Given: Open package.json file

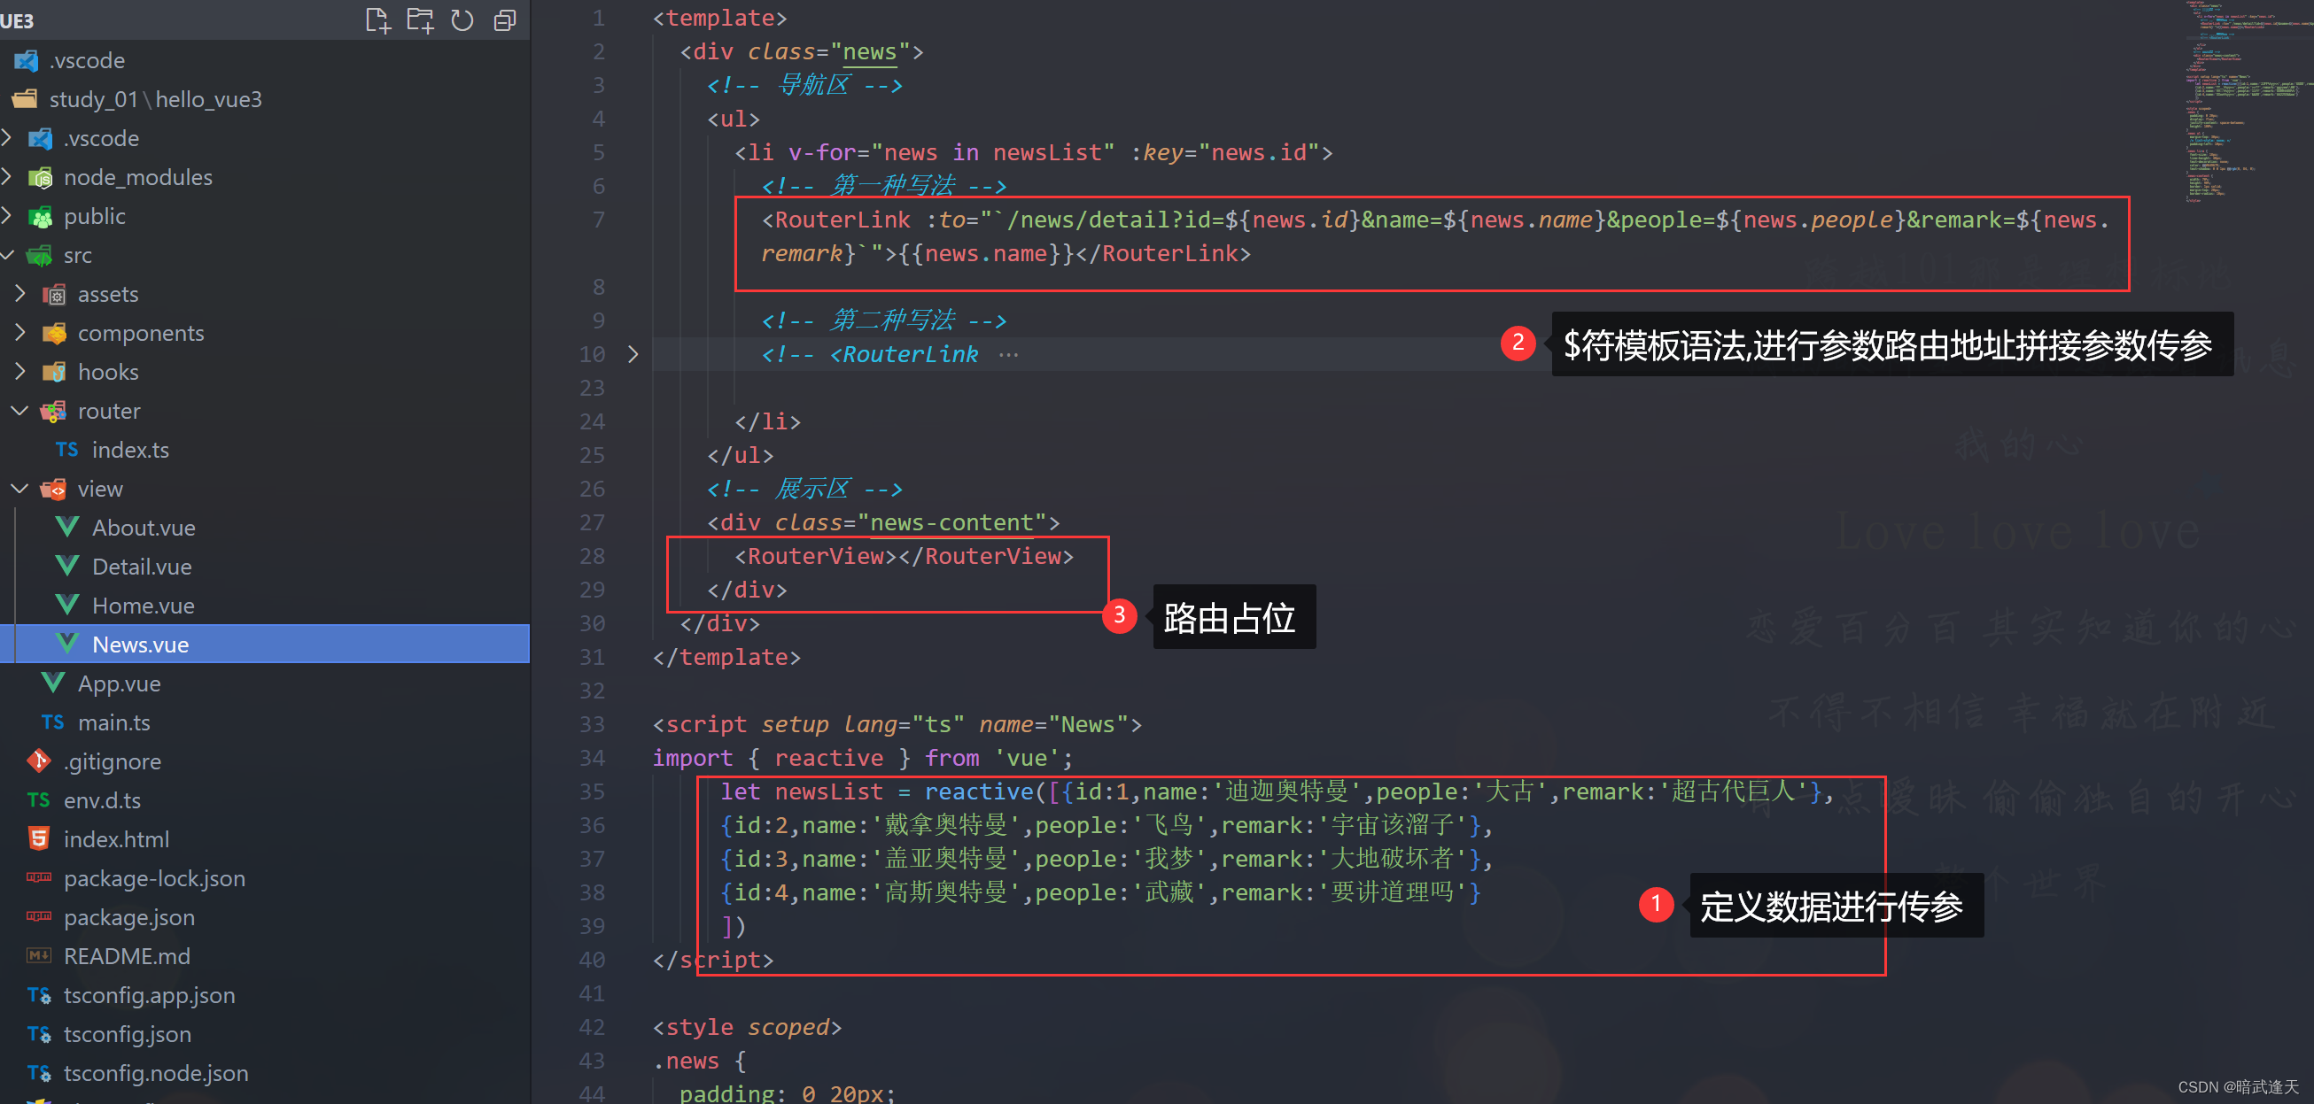Looking at the screenshot, I should [x=129, y=917].
